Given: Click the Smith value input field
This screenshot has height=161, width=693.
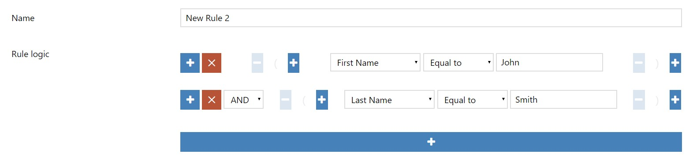Looking at the screenshot, I should pos(563,100).
